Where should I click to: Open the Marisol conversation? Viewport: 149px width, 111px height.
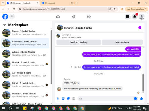click(x=25, y=95)
